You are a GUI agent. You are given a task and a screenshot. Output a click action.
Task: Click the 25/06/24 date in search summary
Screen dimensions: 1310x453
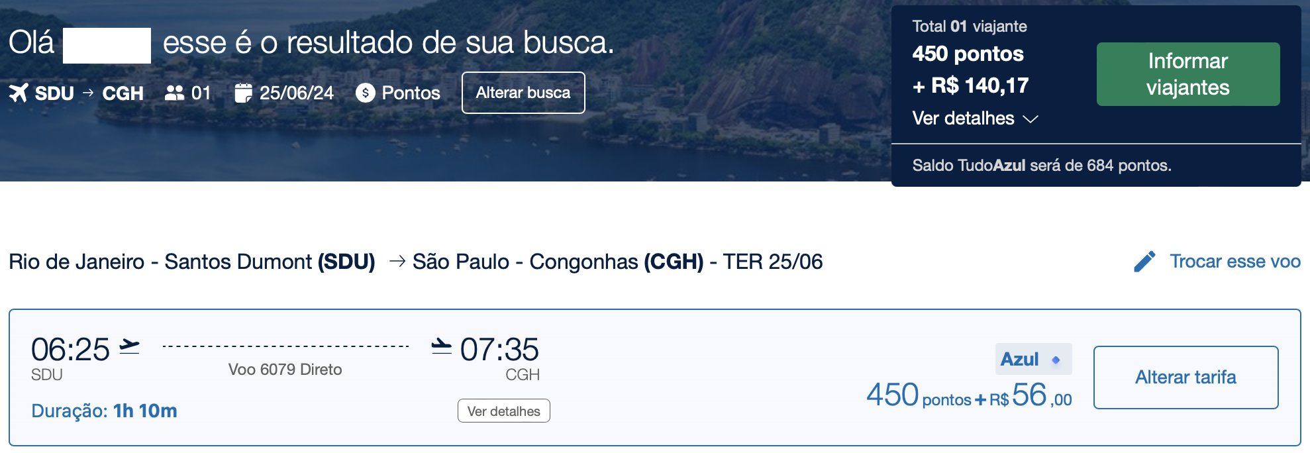click(x=297, y=93)
